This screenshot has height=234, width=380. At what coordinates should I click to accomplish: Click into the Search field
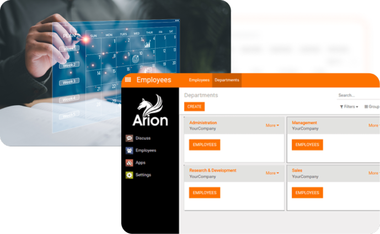pyautogui.click(x=358, y=95)
